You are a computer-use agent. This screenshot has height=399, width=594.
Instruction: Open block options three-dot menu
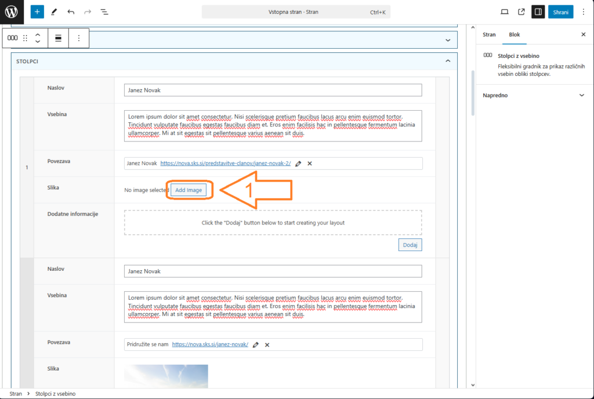tap(79, 38)
